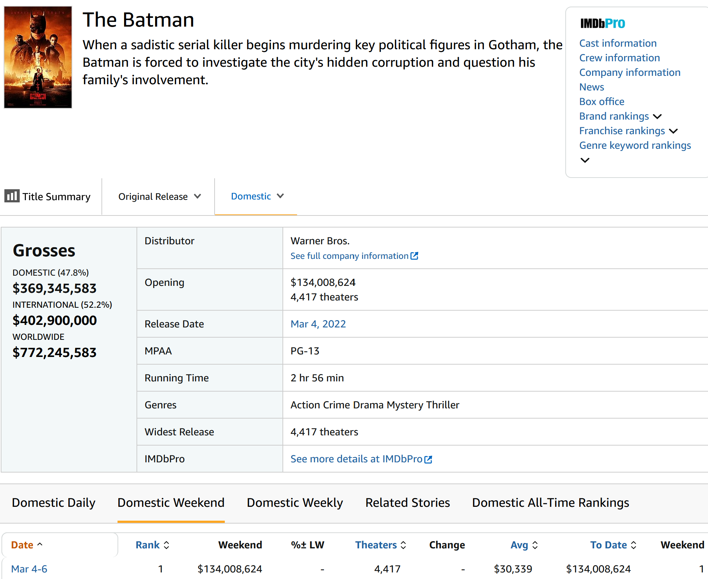The width and height of the screenshot is (708, 579).
Task: Click the worldwide gross $772,245,583
Action: 54,353
